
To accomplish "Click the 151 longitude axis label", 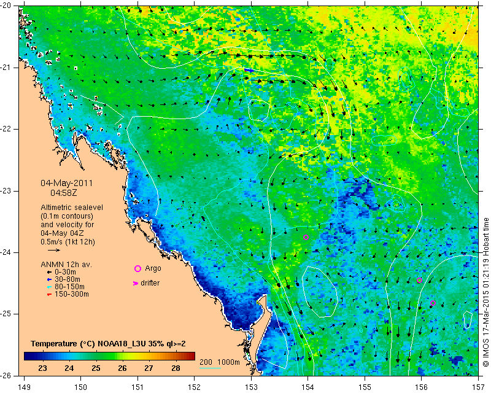I will (137, 387).
